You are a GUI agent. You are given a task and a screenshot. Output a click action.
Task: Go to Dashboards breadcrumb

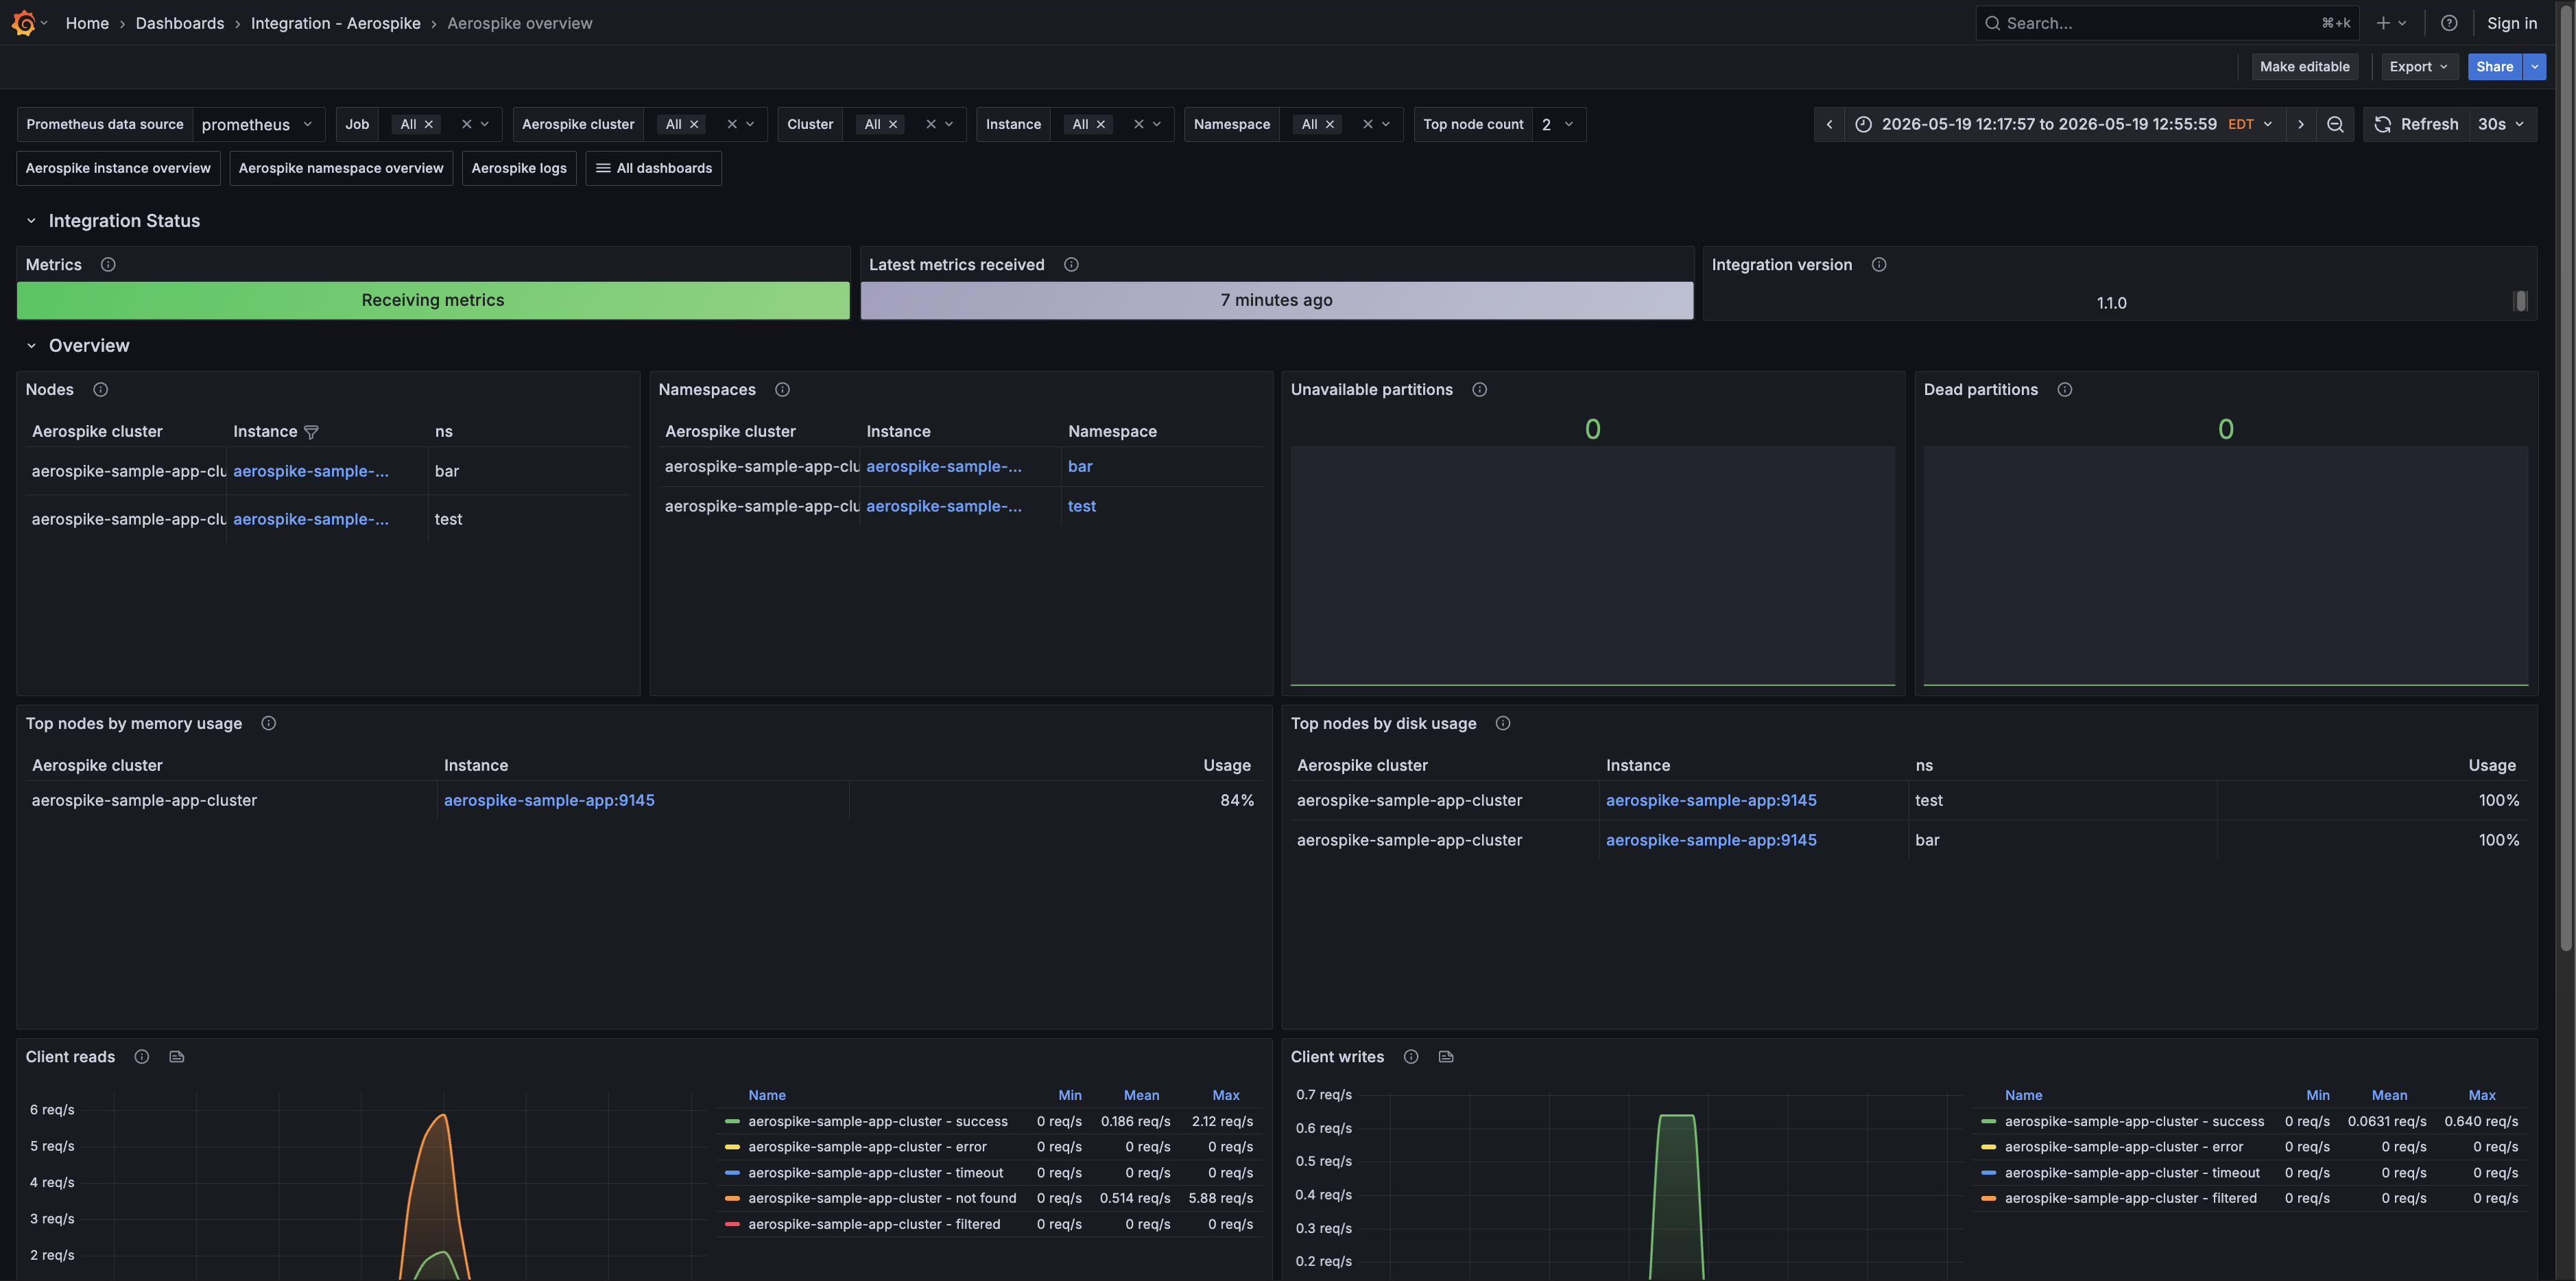pos(180,23)
